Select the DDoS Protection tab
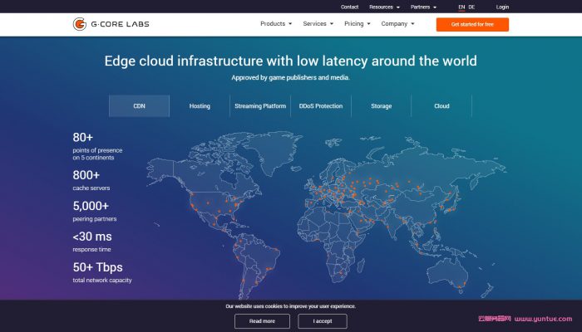 click(320, 106)
